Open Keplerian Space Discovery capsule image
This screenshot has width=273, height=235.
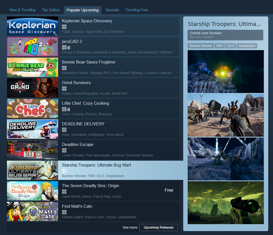pyautogui.click(x=33, y=26)
